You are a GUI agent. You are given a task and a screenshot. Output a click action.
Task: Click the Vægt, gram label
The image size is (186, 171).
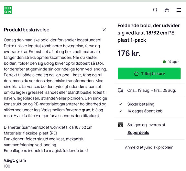[15, 160]
